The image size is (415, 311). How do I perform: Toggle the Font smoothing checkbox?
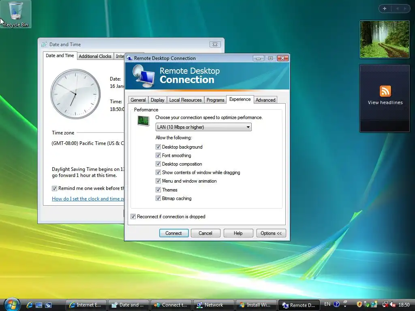coord(158,155)
